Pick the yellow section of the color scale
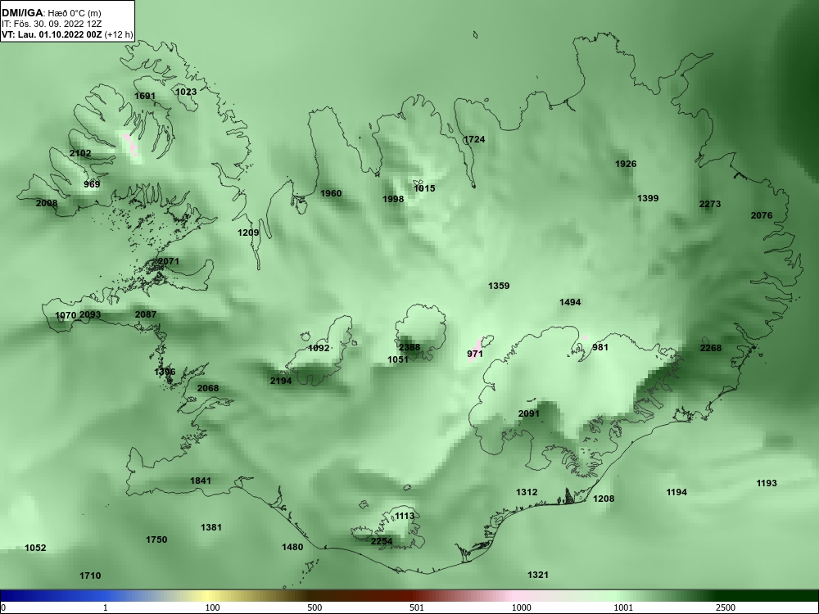This screenshot has height=614, width=819. click(x=209, y=596)
